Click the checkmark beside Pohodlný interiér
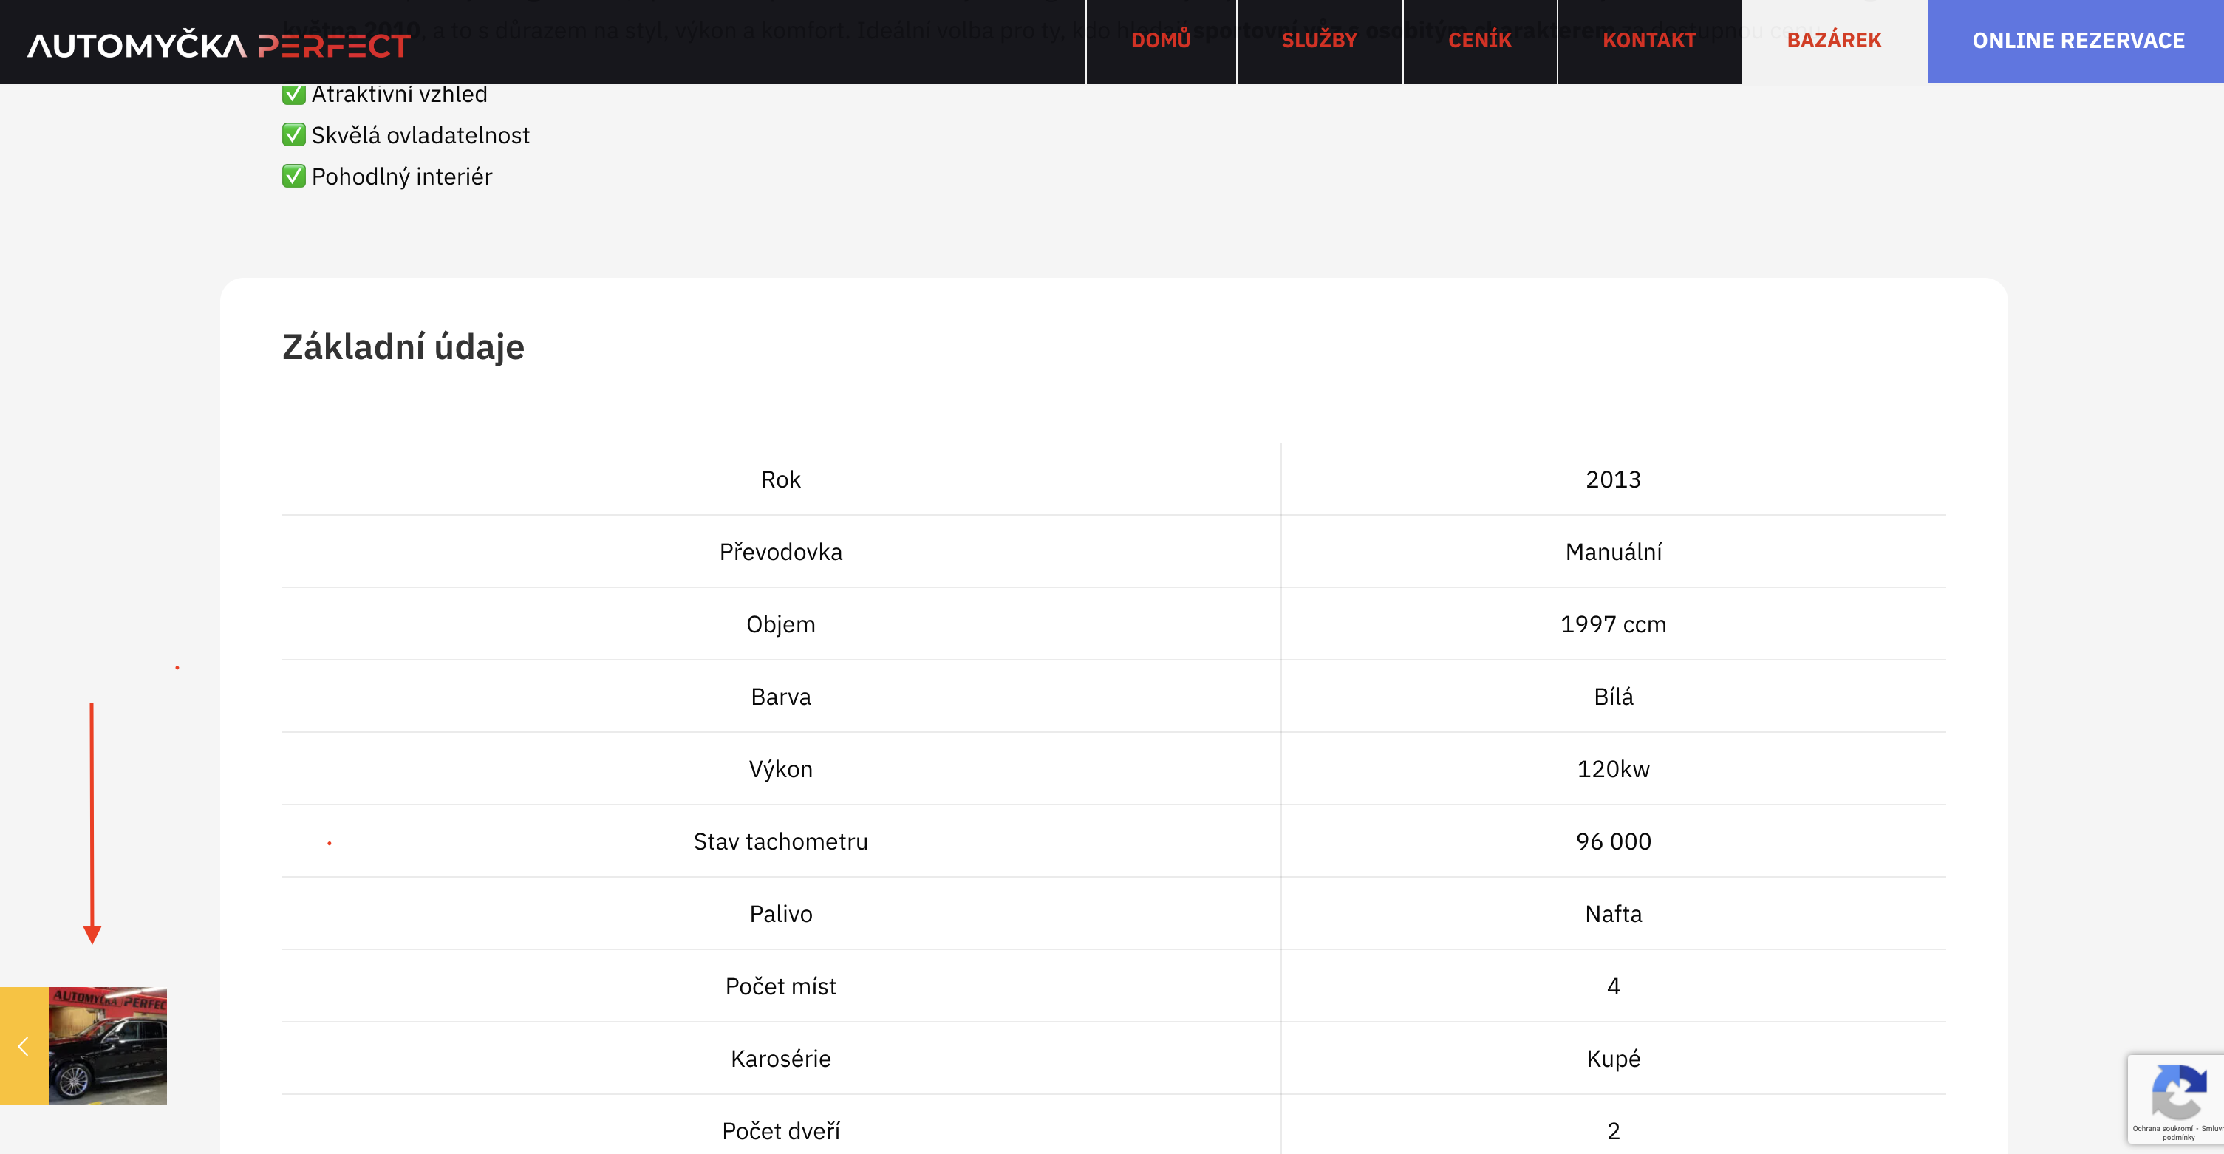 (x=293, y=177)
